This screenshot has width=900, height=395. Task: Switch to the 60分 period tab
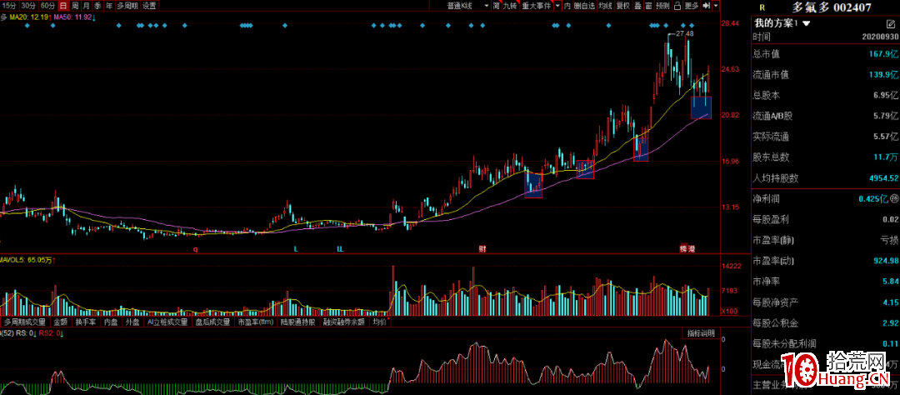click(x=47, y=6)
